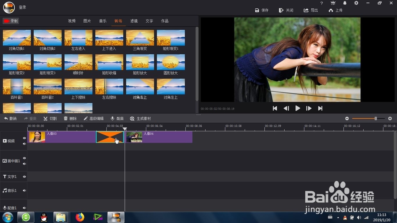Mute the 视频 track audio
Viewport: 397px width, 223px height.
[x=24, y=144]
